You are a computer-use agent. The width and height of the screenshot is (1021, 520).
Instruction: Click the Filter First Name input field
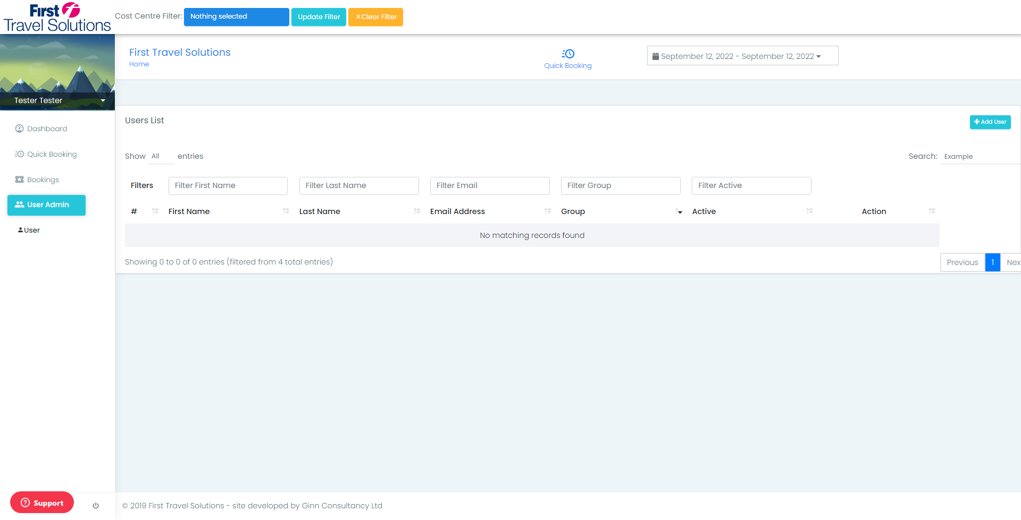[228, 186]
